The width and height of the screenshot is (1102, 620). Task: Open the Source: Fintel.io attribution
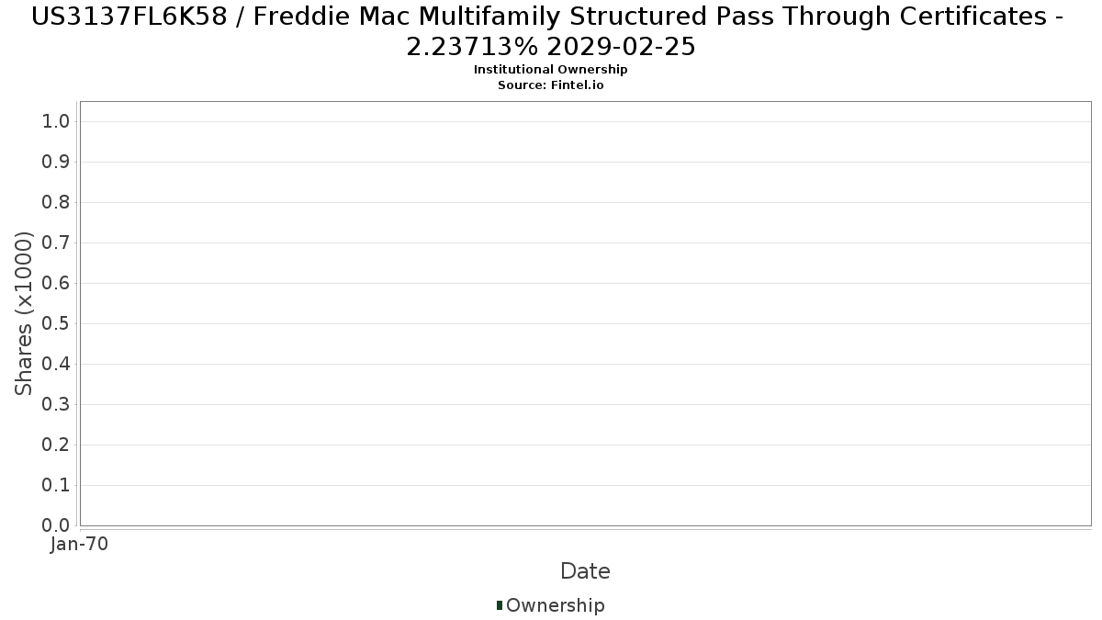[x=550, y=85]
